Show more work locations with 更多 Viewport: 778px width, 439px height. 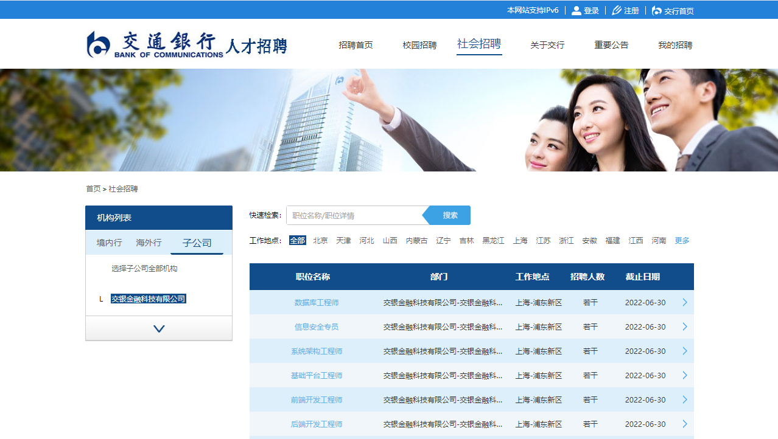pos(682,241)
